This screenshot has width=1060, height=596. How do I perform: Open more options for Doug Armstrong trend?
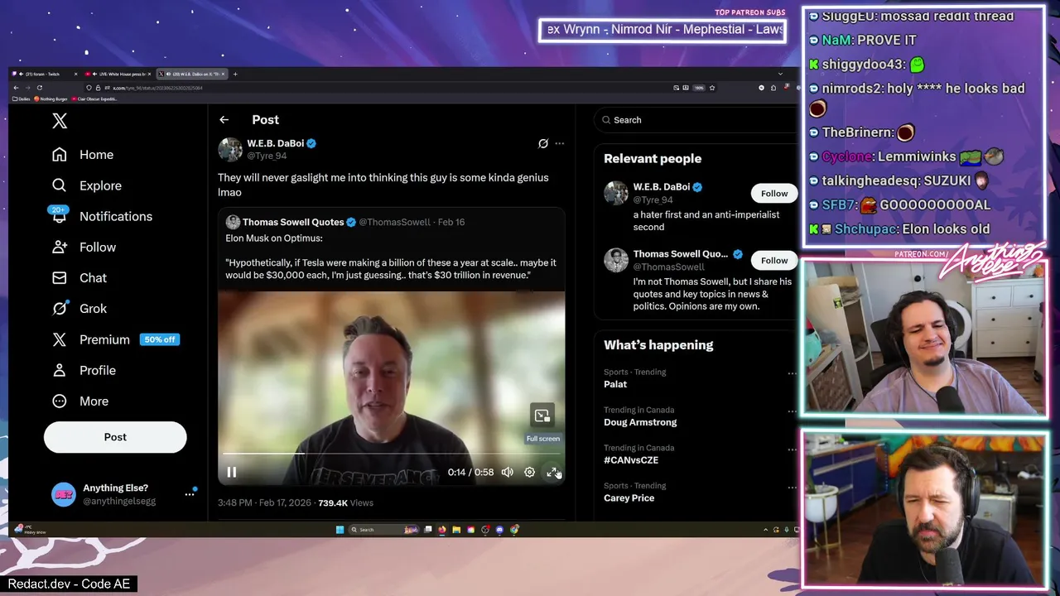point(792,411)
